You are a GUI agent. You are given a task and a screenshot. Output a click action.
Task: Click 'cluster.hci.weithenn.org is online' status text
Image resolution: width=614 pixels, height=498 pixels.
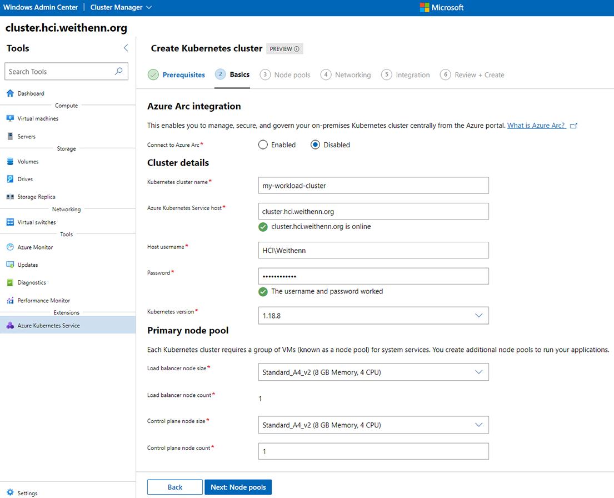tap(321, 226)
